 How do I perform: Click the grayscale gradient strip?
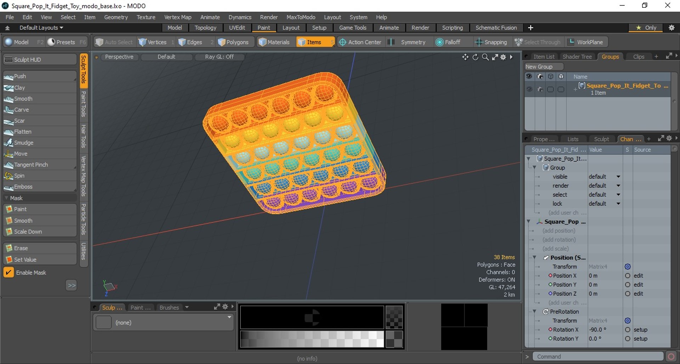312,339
